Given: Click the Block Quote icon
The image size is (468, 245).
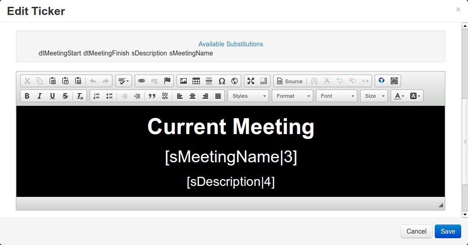Looking at the screenshot, I should (152, 96).
